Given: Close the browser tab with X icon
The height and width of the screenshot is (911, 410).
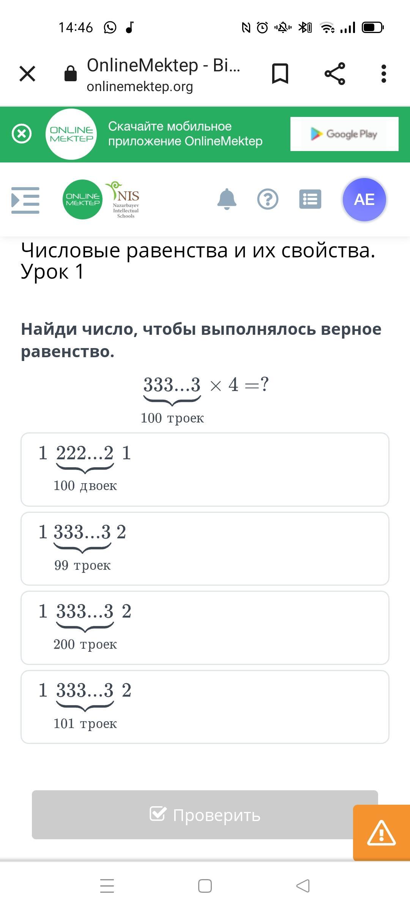Looking at the screenshot, I should [x=27, y=74].
